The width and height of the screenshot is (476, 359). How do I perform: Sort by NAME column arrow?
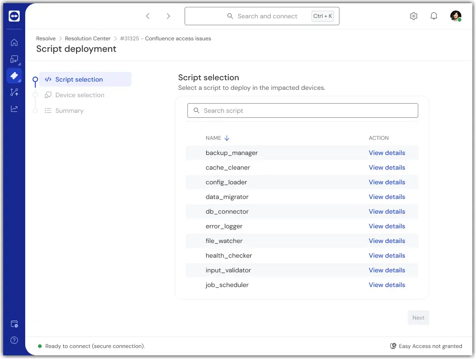tap(227, 138)
